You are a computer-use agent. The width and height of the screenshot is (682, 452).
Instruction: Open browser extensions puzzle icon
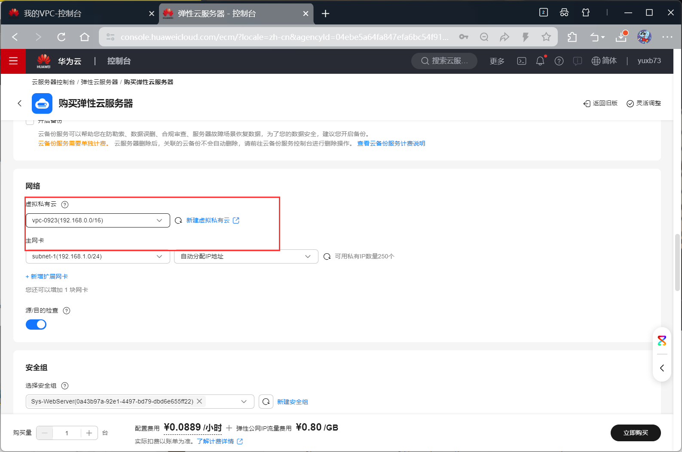pos(572,37)
